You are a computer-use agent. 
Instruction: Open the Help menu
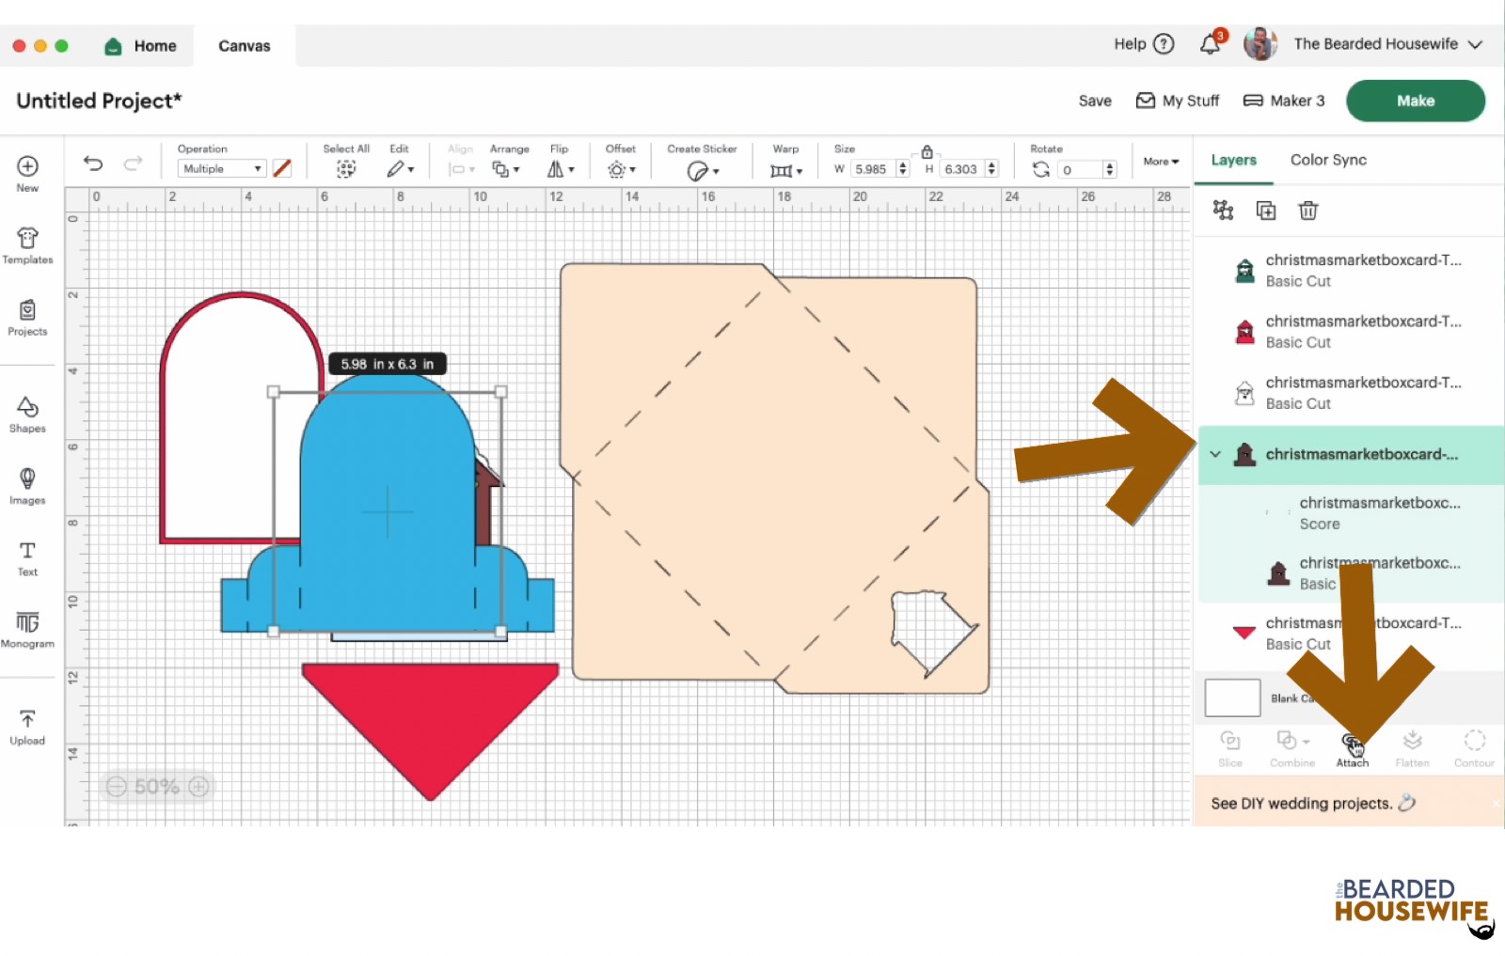click(1144, 44)
